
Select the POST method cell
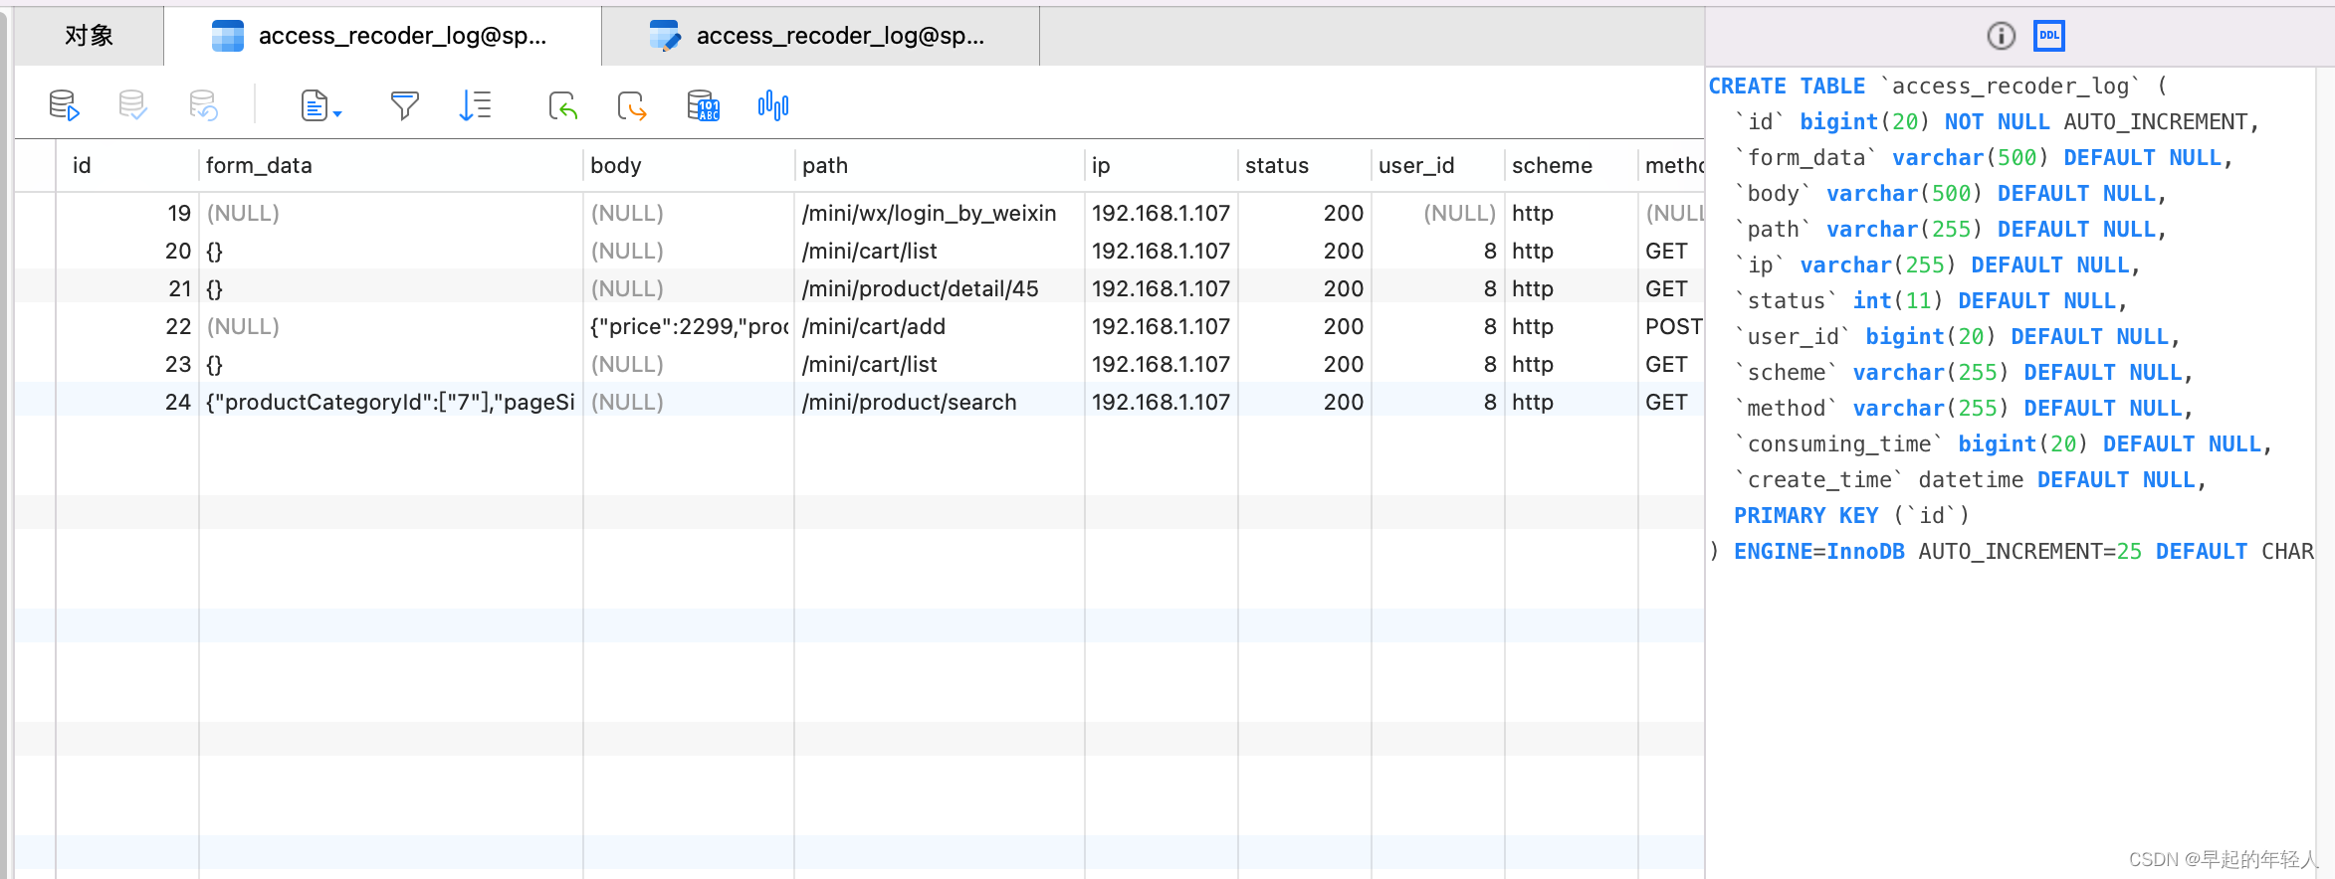[x=1672, y=326]
